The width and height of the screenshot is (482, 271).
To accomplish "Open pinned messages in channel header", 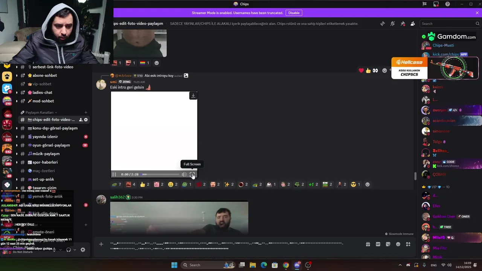I will (403, 24).
